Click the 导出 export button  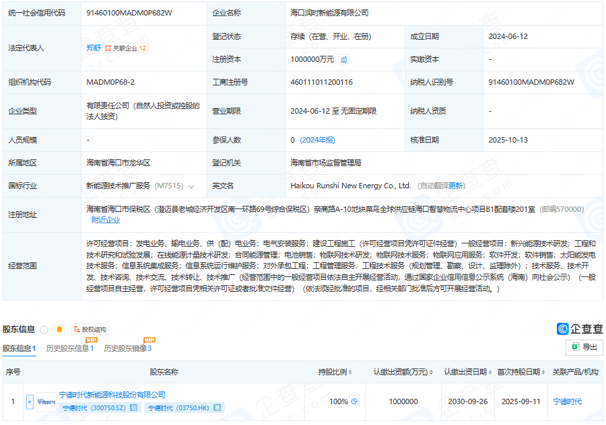pyautogui.click(x=583, y=346)
